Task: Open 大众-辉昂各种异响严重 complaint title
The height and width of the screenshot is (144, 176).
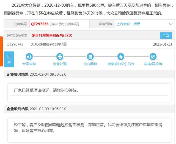Action: 49,44
